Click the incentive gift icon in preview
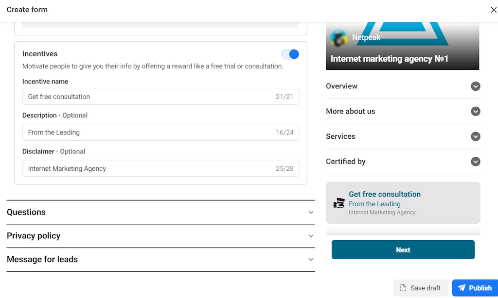498x298 pixels. 339,203
